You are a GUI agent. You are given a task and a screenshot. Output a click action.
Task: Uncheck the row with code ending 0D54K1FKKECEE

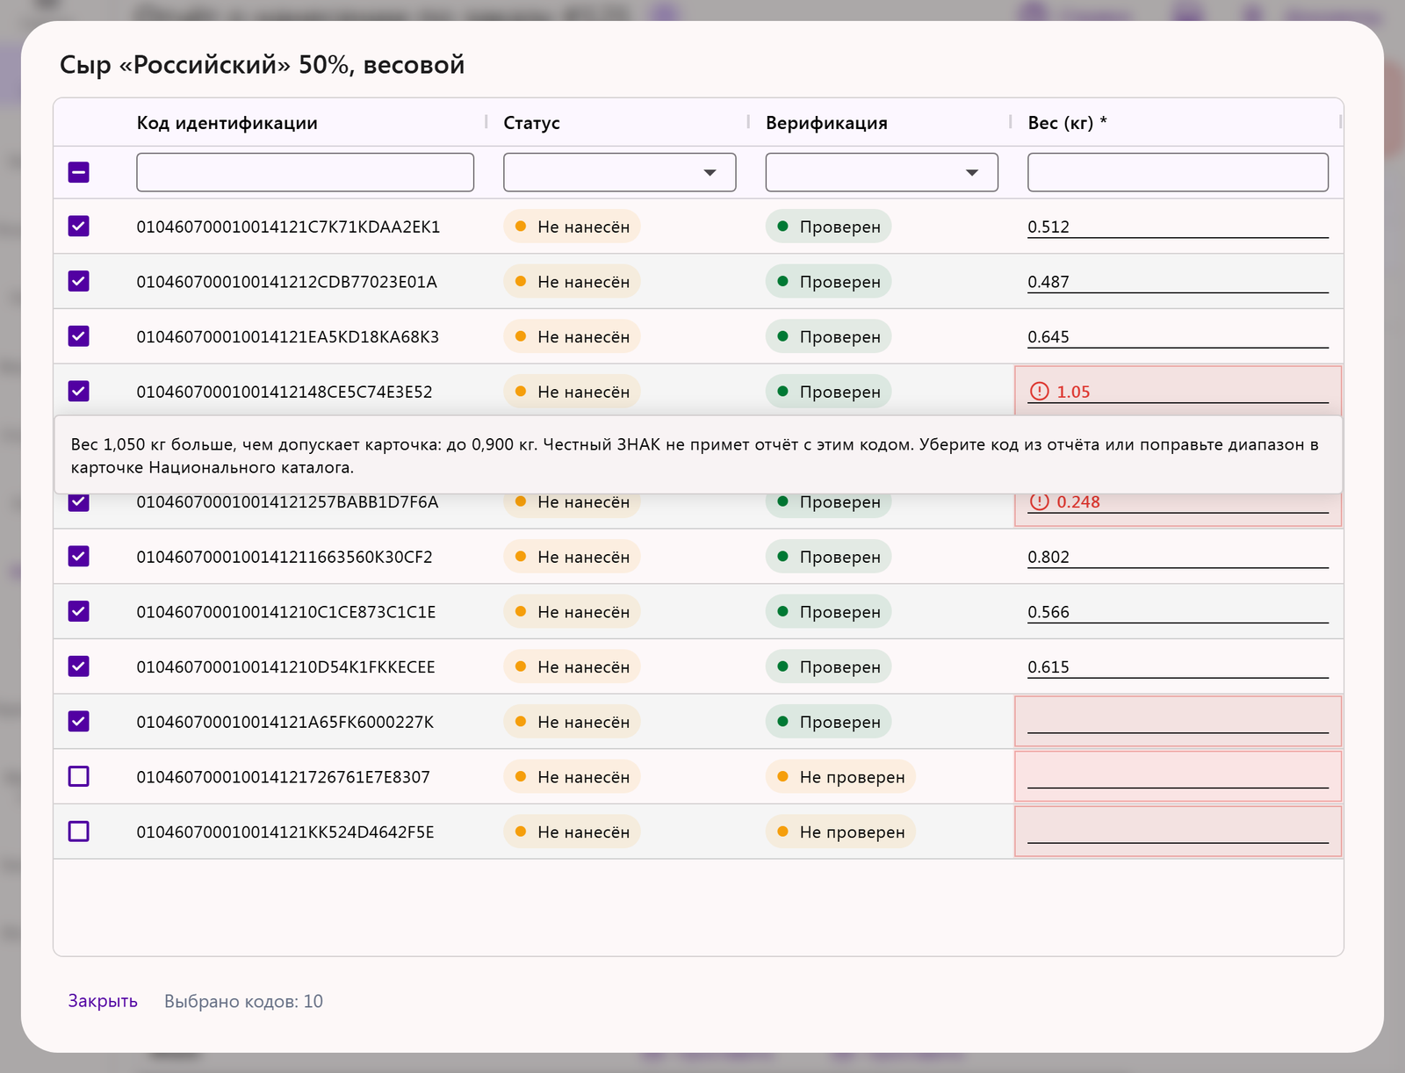(x=79, y=666)
